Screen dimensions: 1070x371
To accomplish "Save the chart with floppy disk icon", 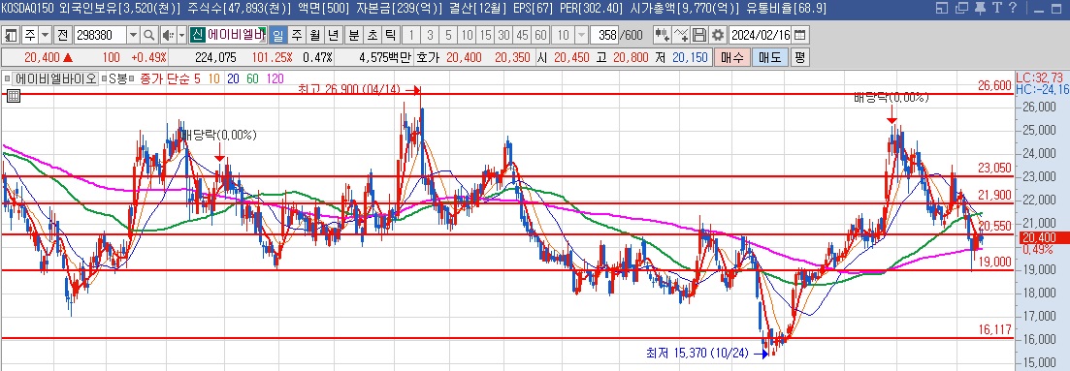I will click(699, 36).
